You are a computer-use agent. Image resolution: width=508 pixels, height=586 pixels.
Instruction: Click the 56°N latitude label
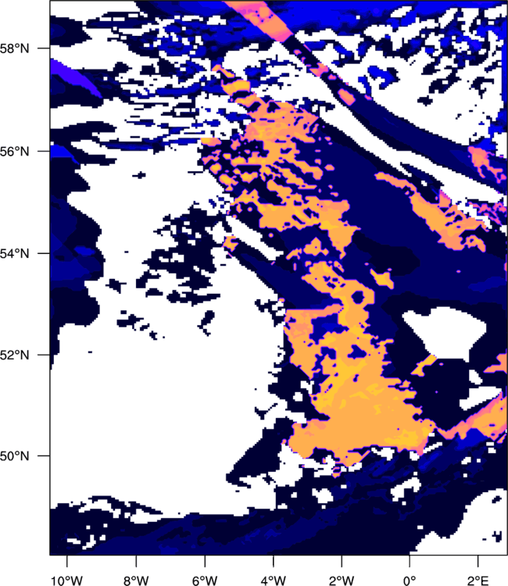point(14,152)
